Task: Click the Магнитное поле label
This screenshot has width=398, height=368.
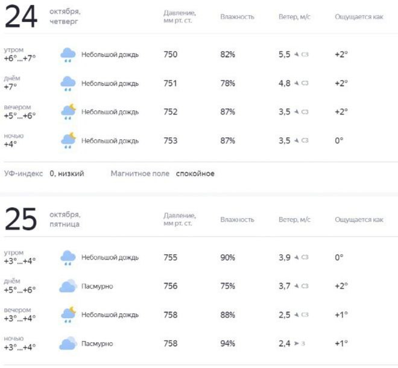Action: click(x=140, y=173)
